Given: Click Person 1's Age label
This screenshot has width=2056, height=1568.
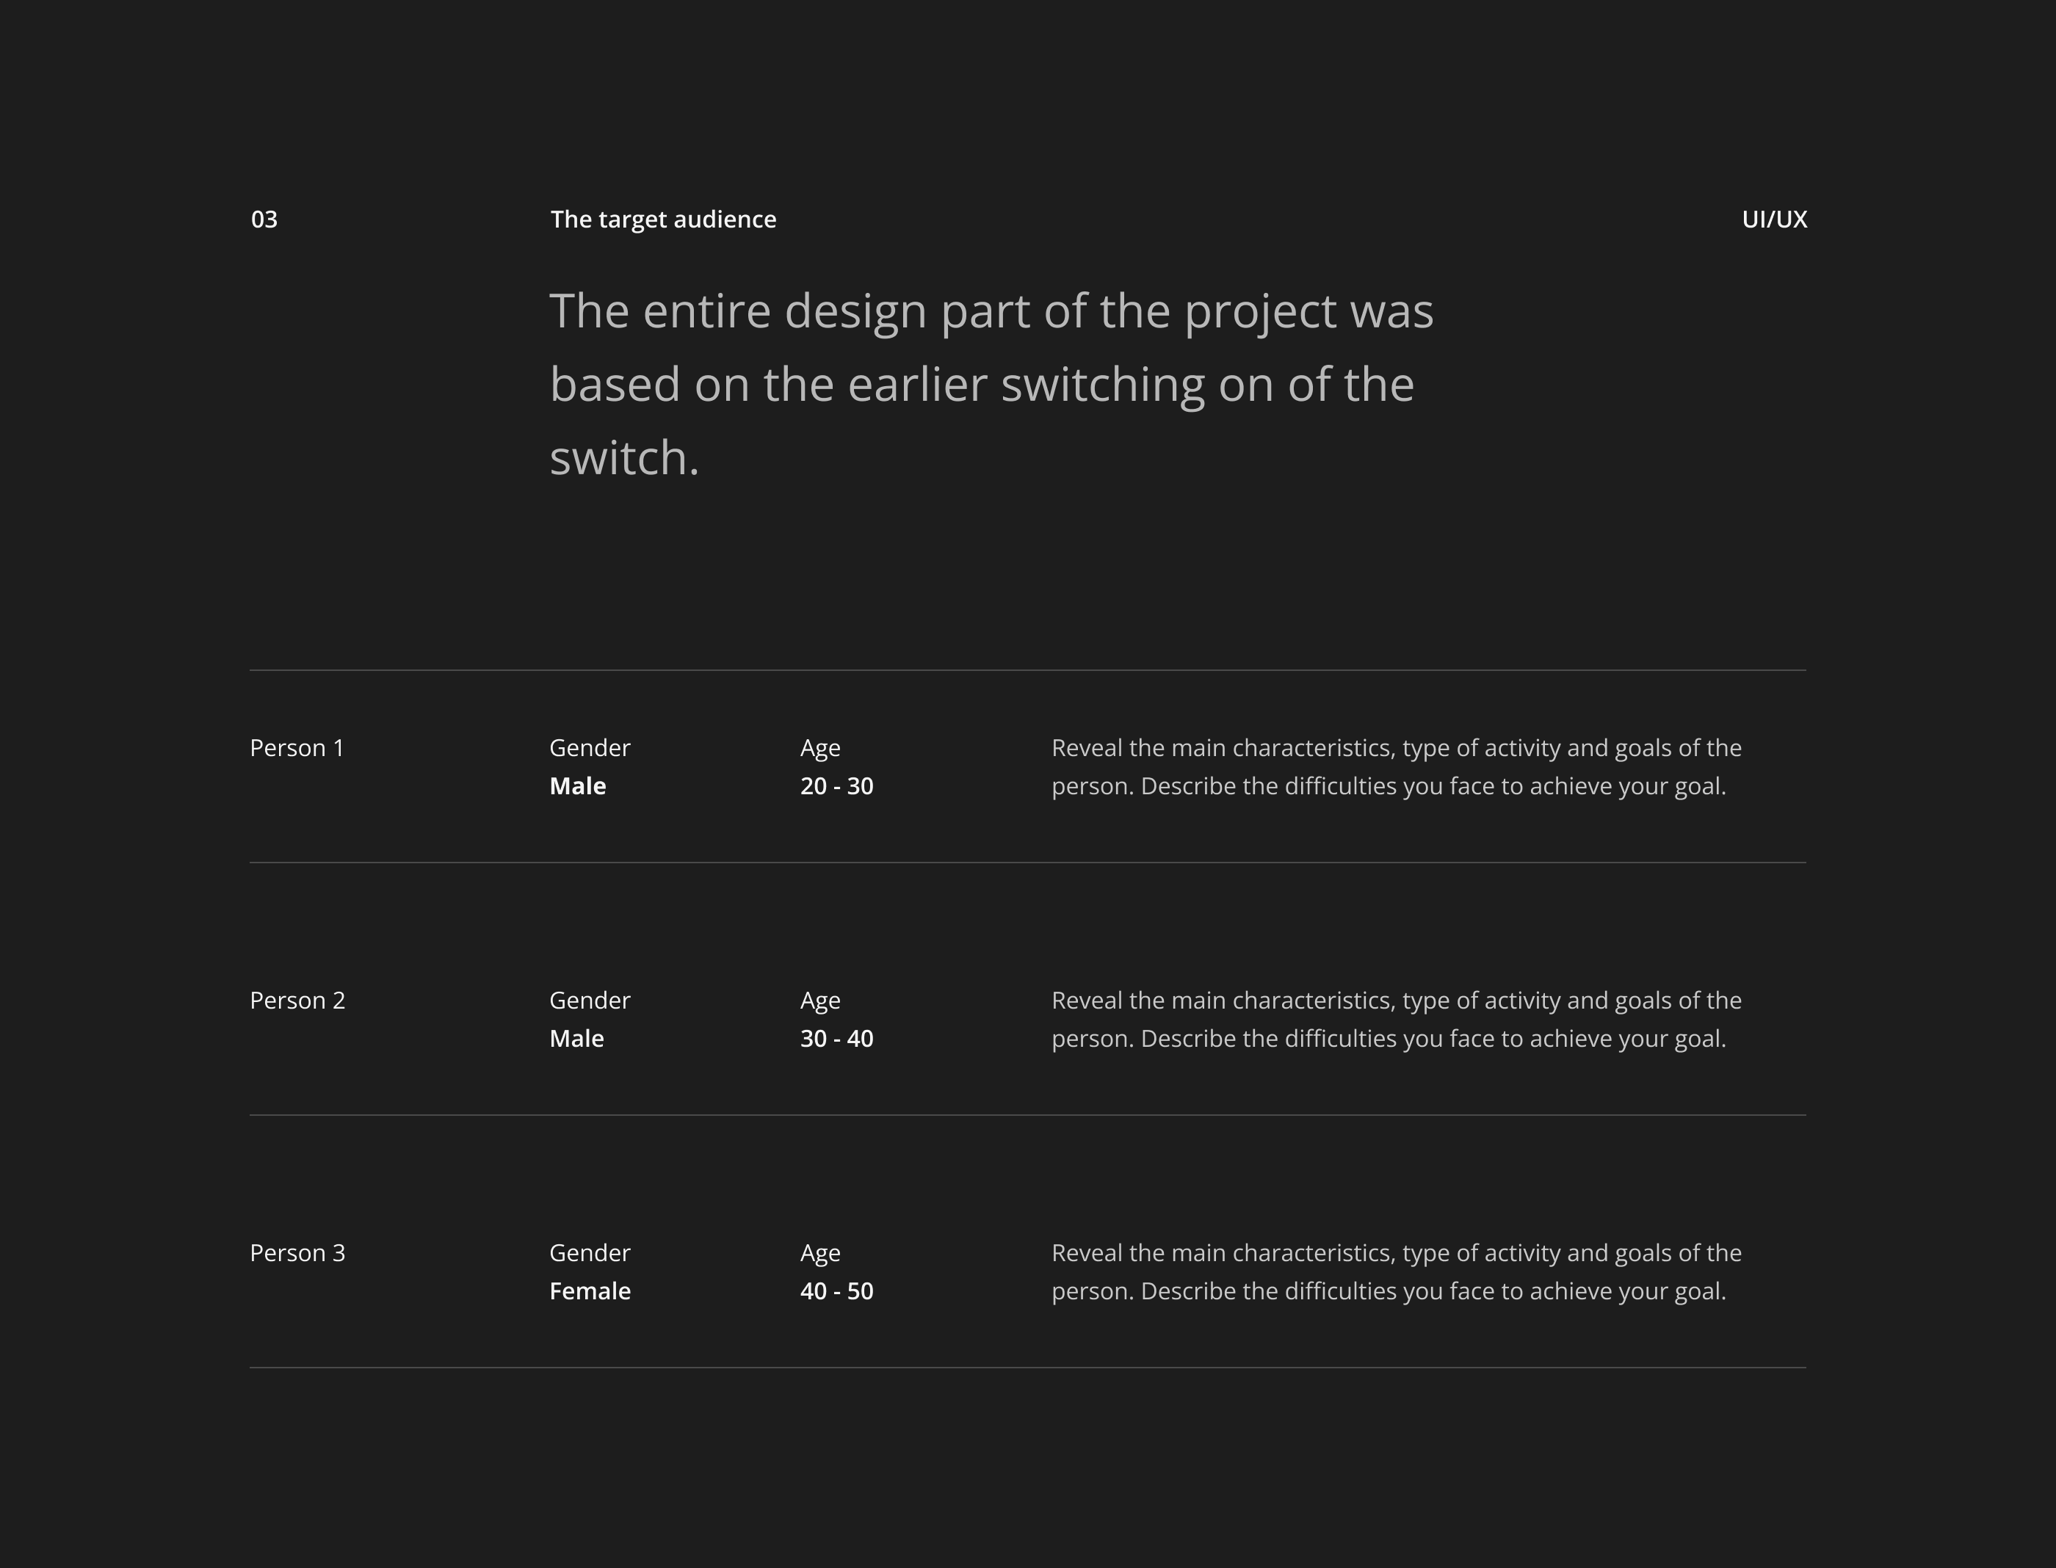Looking at the screenshot, I should pyautogui.click(x=819, y=747).
